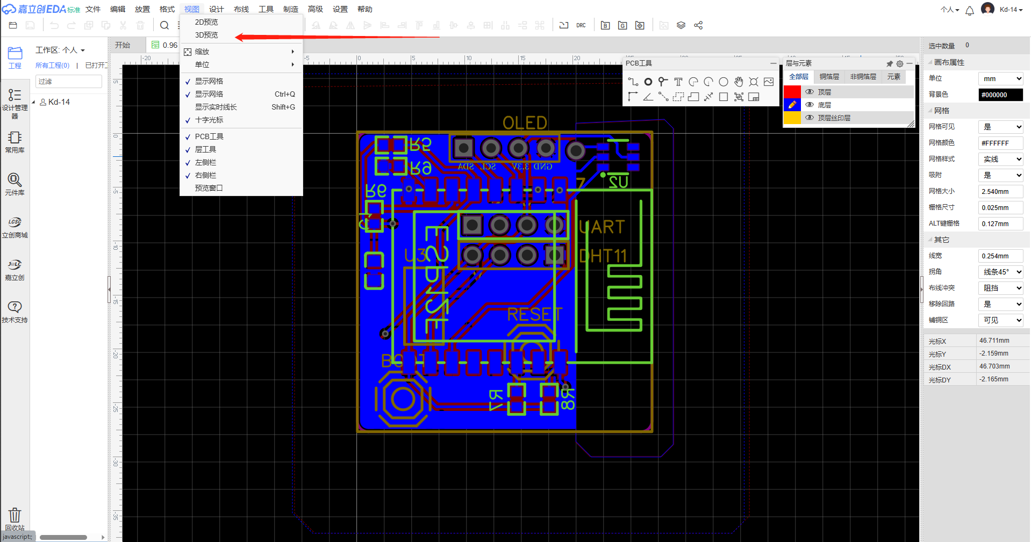Click the black 背景色 color field
This screenshot has width=1031, height=542.
[x=1000, y=95]
